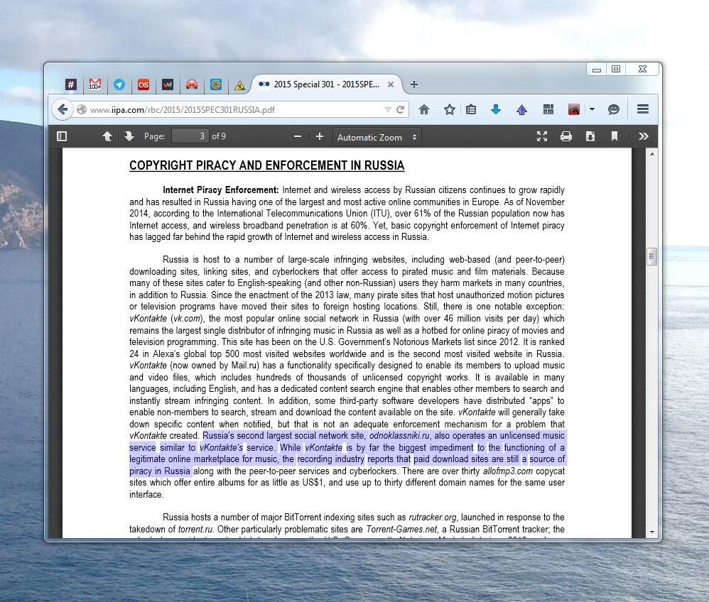709x602 pixels.
Task: Switch to the pinned warning triangle tab
Action: pyautogui.click(x=239, y=84)
